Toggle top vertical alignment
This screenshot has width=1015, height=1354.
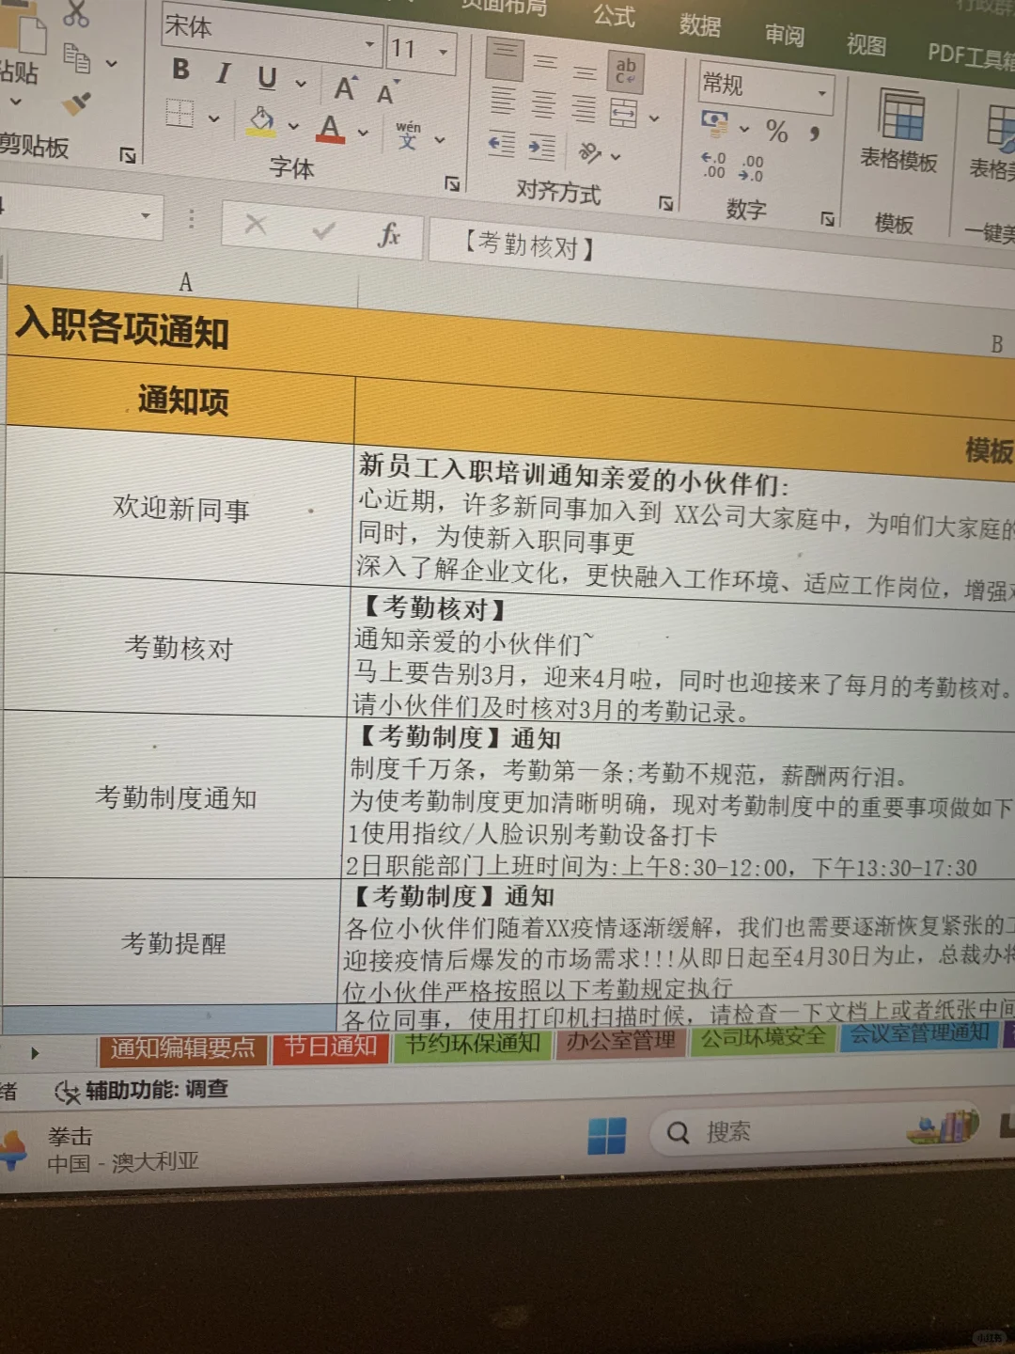click(505, 58)
